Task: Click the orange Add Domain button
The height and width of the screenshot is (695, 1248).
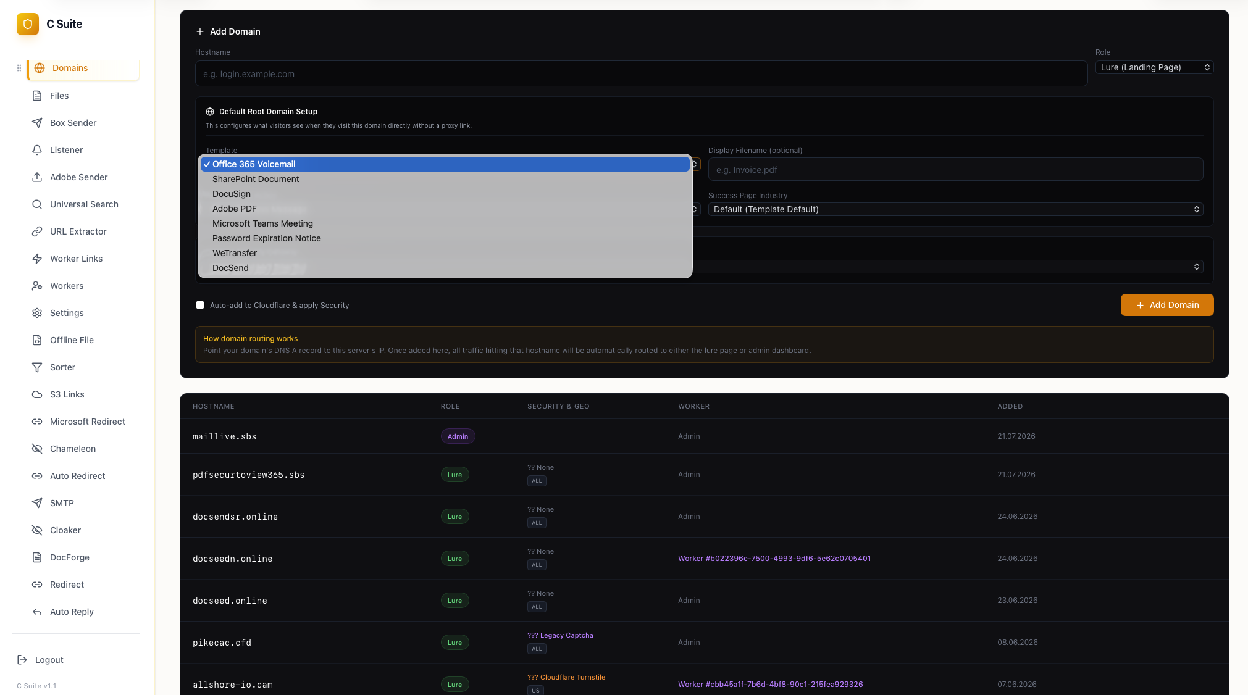Action: 1167,305
